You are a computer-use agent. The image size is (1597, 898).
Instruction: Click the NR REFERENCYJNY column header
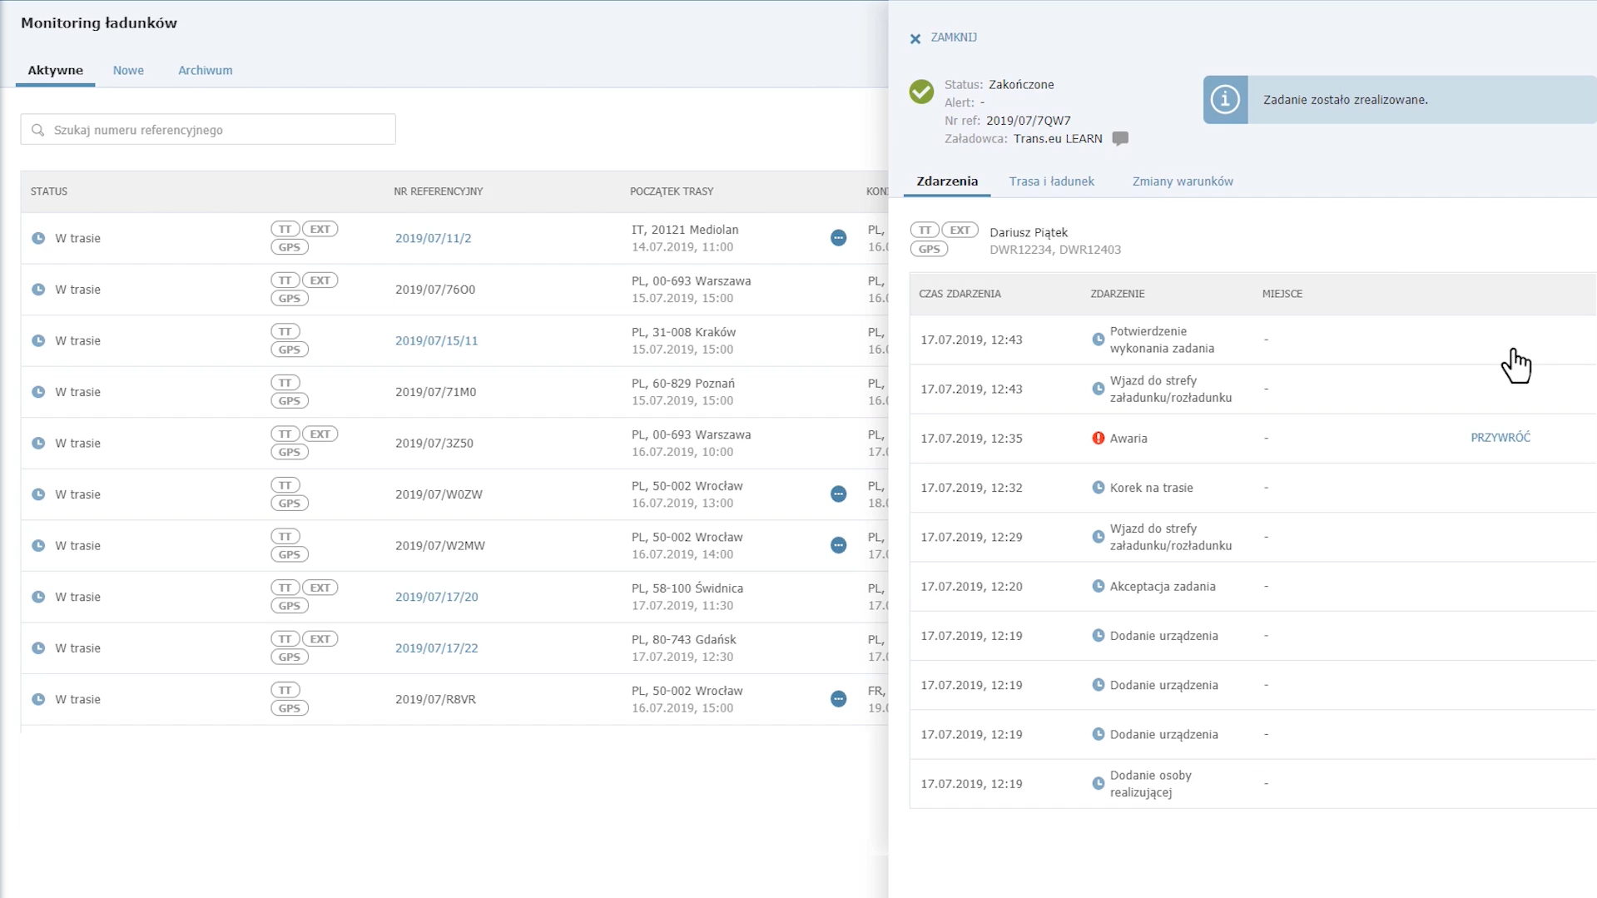(438, 191)
